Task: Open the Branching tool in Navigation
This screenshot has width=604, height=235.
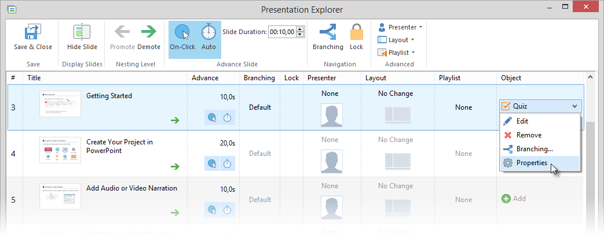Action: tap(327, 32)
